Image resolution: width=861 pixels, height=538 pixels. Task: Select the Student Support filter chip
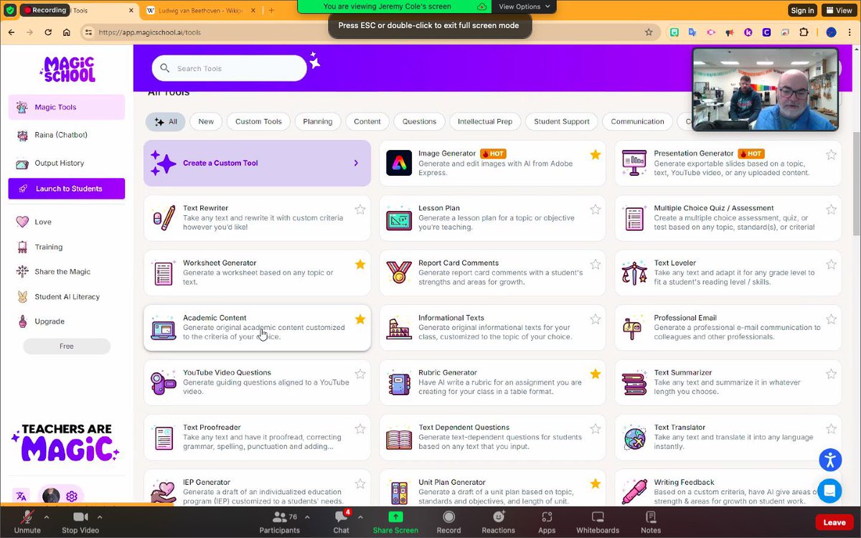coord(562,121)
